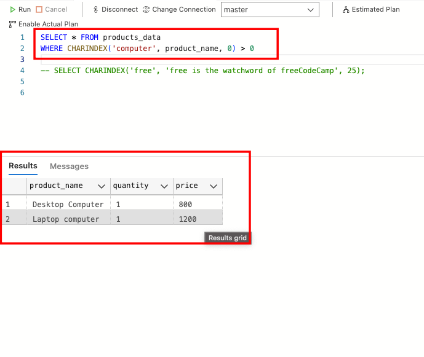
Task: Select row 1 by its row number
Action: pyautogui.click(x=8, y=204)
